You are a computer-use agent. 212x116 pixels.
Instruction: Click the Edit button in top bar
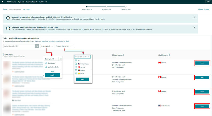[208, 2]
